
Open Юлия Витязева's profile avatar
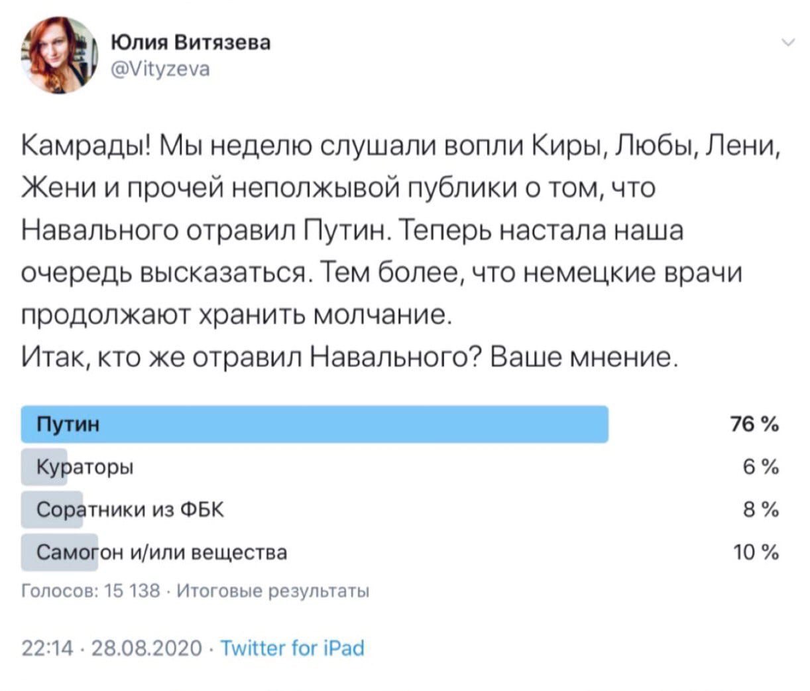60,55
